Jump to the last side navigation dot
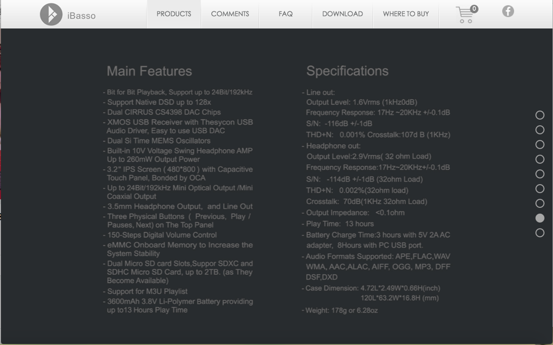 pyautogui.click(x=539, y=233)
